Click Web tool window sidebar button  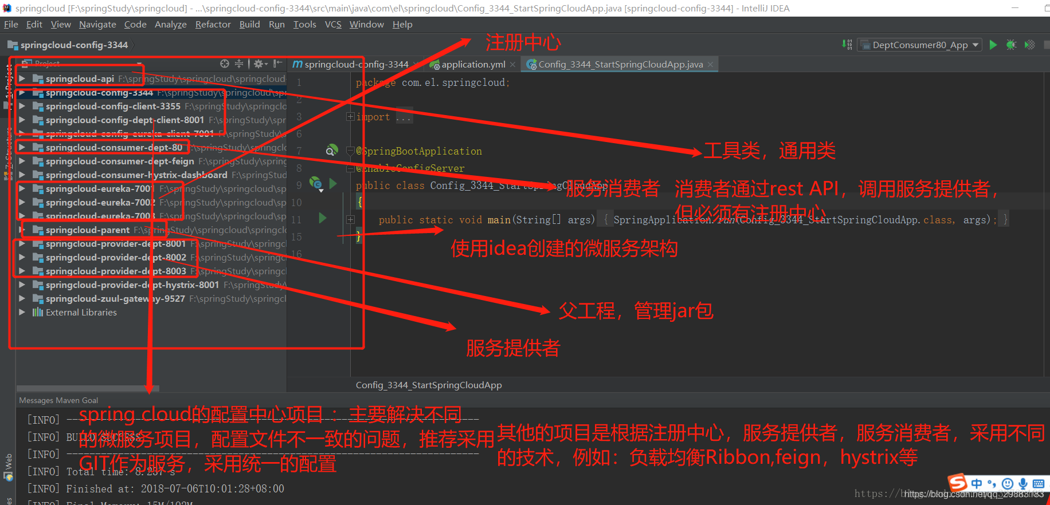pyautogui.click(x=9, y=468)
